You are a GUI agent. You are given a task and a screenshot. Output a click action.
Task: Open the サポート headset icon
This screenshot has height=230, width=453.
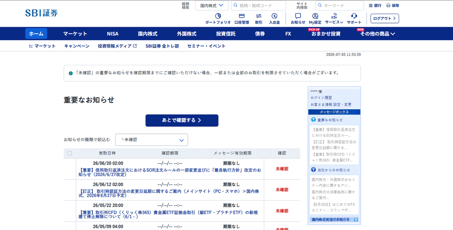click(x=354, y=16)
